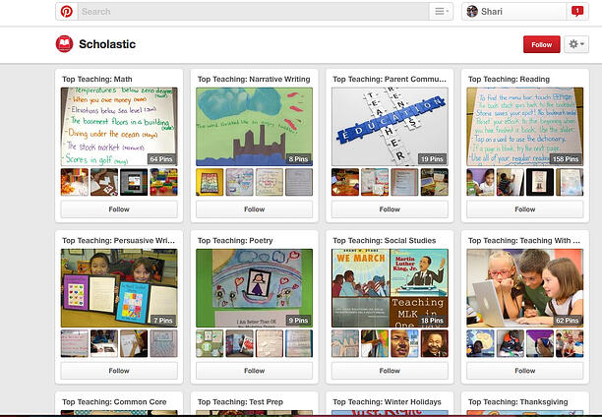Open the Social Studies MLK cover image
The height and width of the screenshot is (417, 602).
point(390,288)
